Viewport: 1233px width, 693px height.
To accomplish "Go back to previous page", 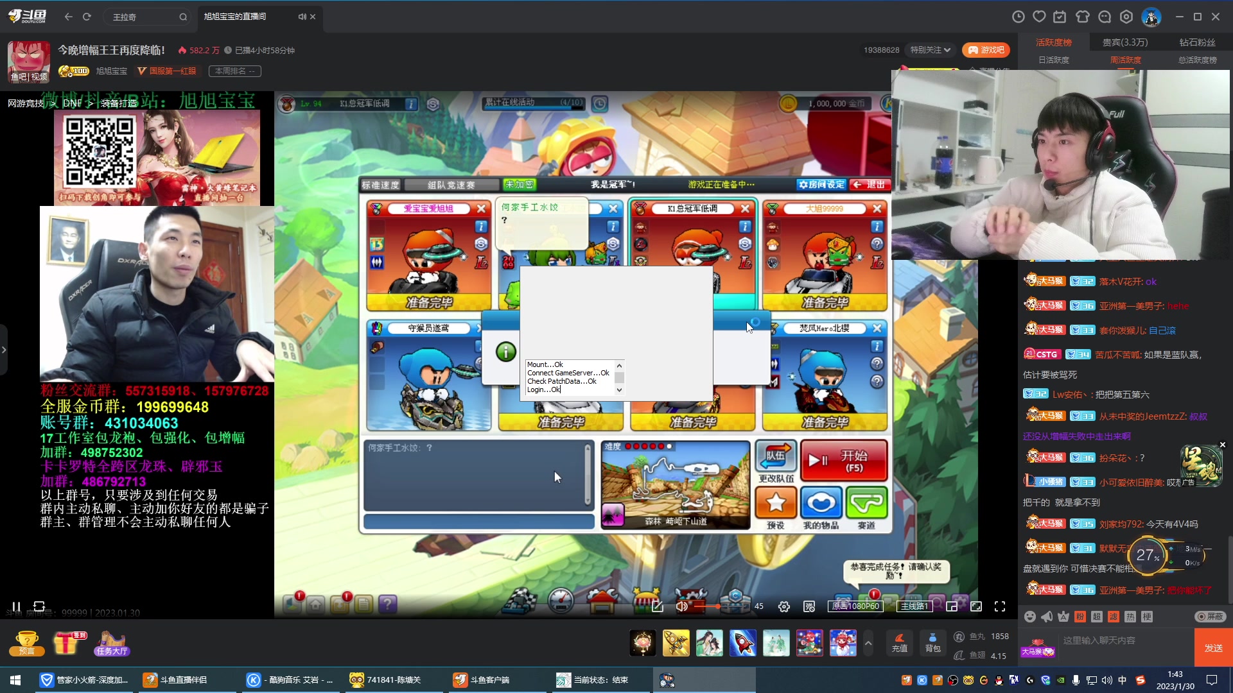I will coord(68,17).
